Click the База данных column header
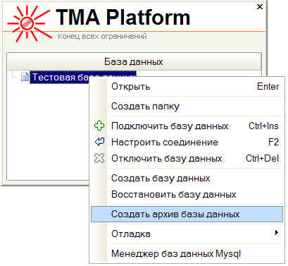The width and height of the screenshot is (288, 266). tap(134, 61)
